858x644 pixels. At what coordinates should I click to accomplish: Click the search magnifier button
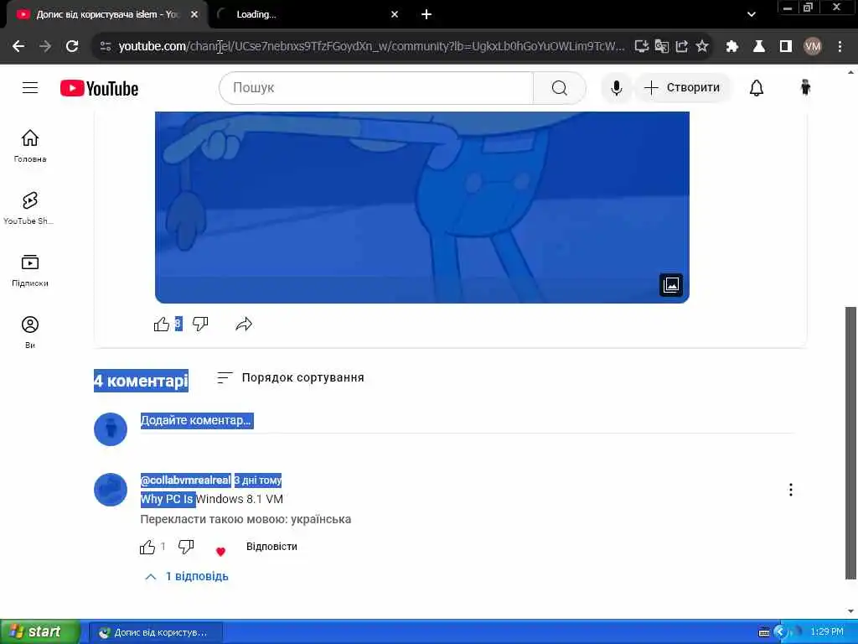559,87
